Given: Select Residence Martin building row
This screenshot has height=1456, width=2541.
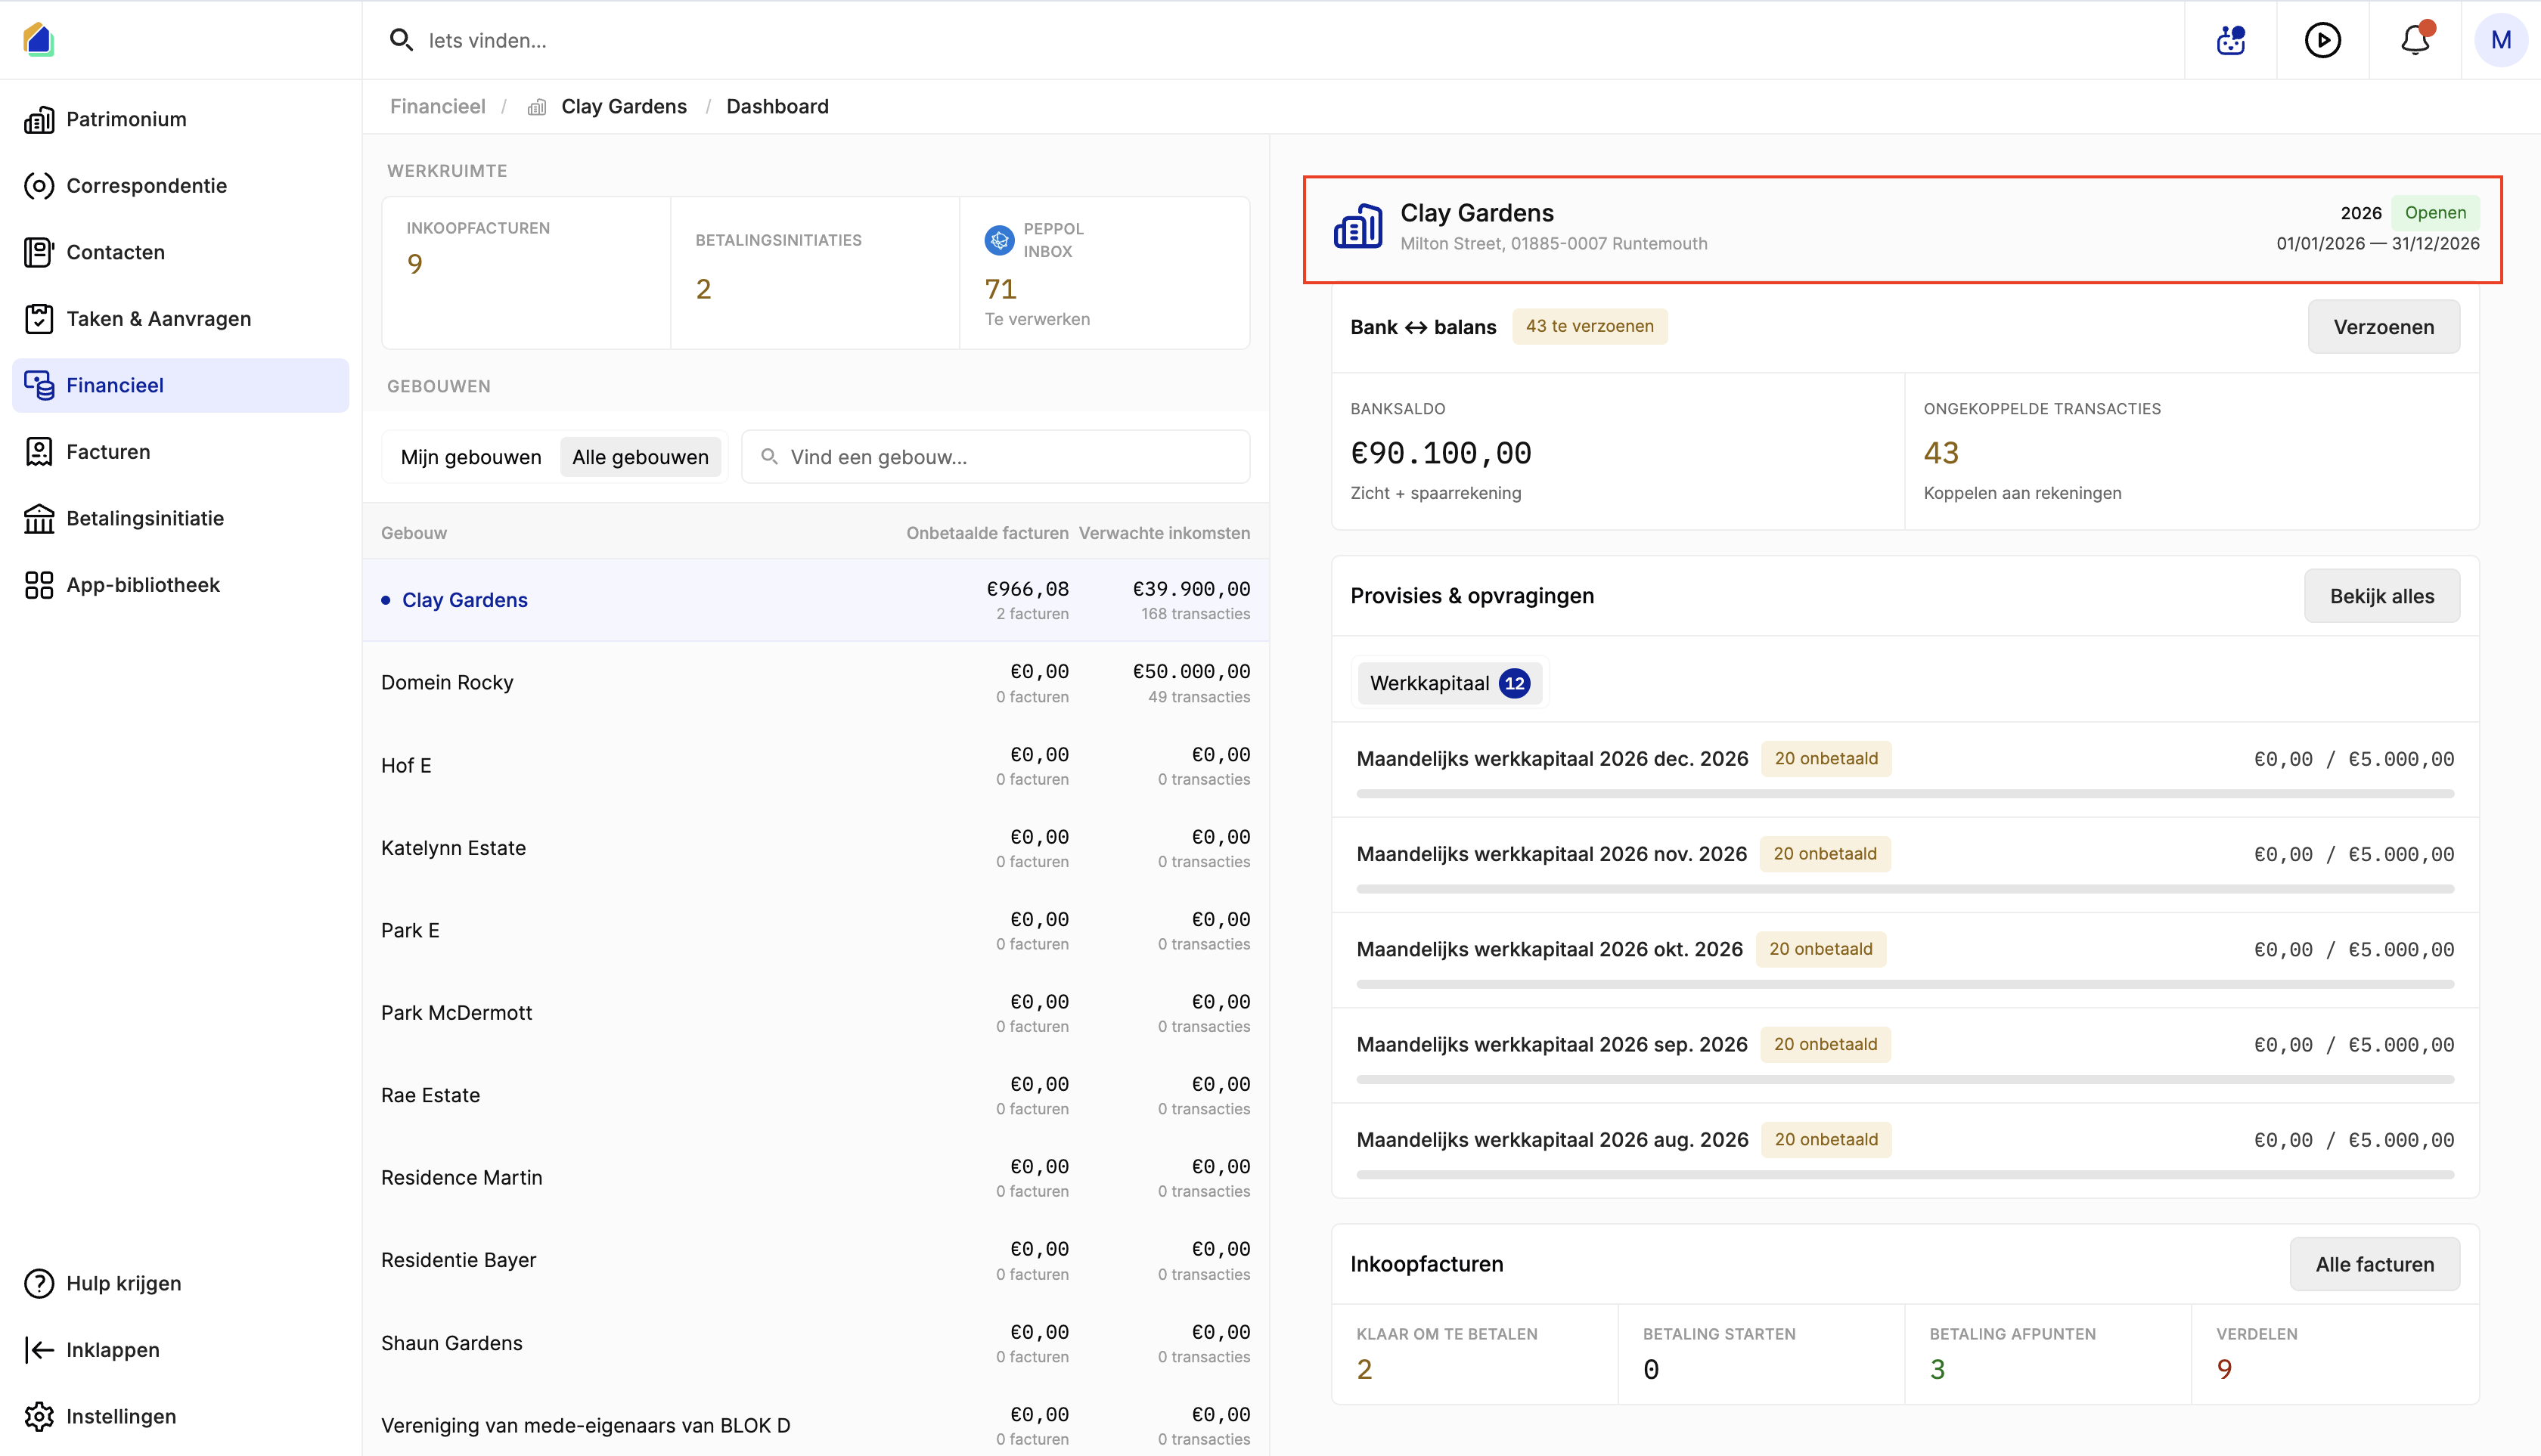Looking at the screenshot, I should tap(815, 1178).
